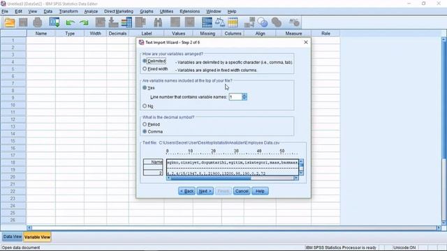Use variable sets circles icon

[x=263, y=22]
